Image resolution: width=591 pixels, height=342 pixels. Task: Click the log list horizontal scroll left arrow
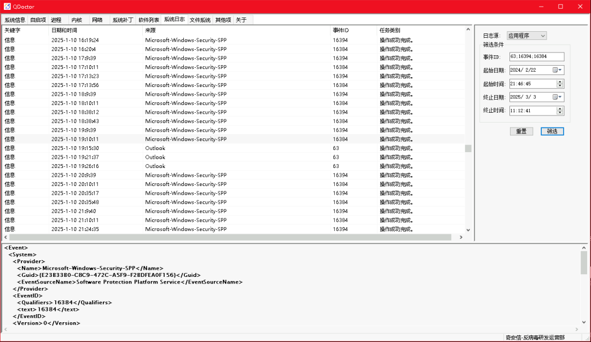point(5,237)
